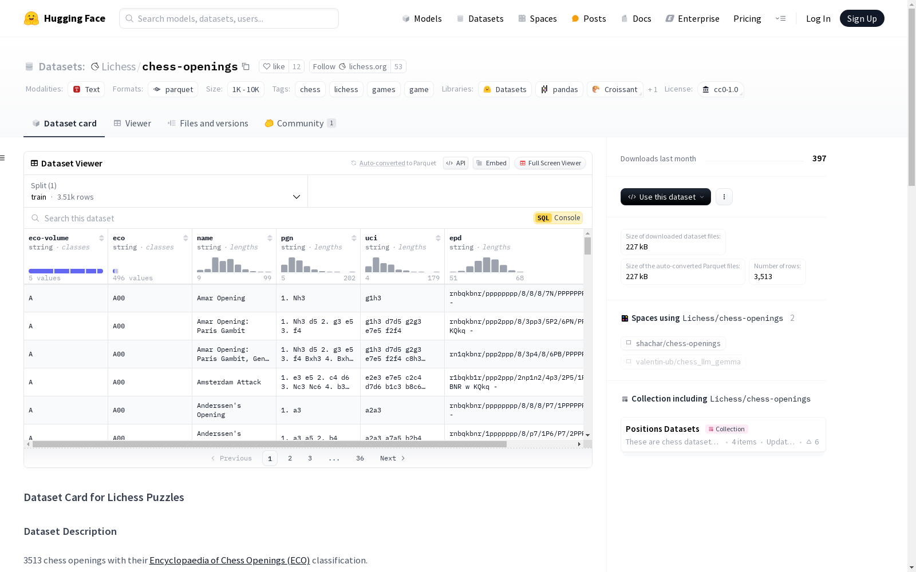
Task: Filter by the lichess tag
Action: pyautogui.click(x=346, y=89)
